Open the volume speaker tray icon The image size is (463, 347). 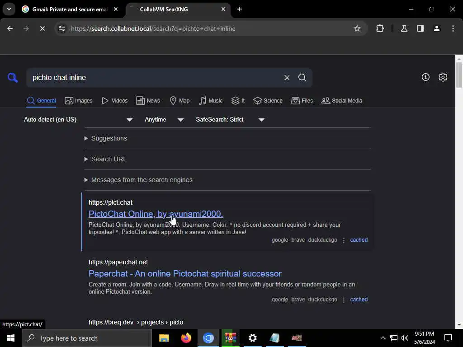click(405, 338)
